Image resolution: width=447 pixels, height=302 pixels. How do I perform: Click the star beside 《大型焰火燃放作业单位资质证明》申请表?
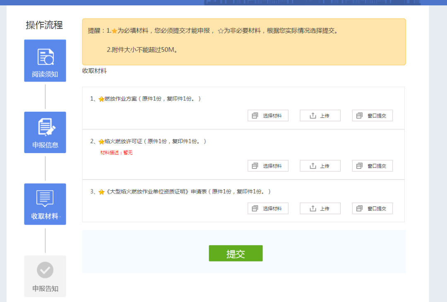[x=101, y=192]
